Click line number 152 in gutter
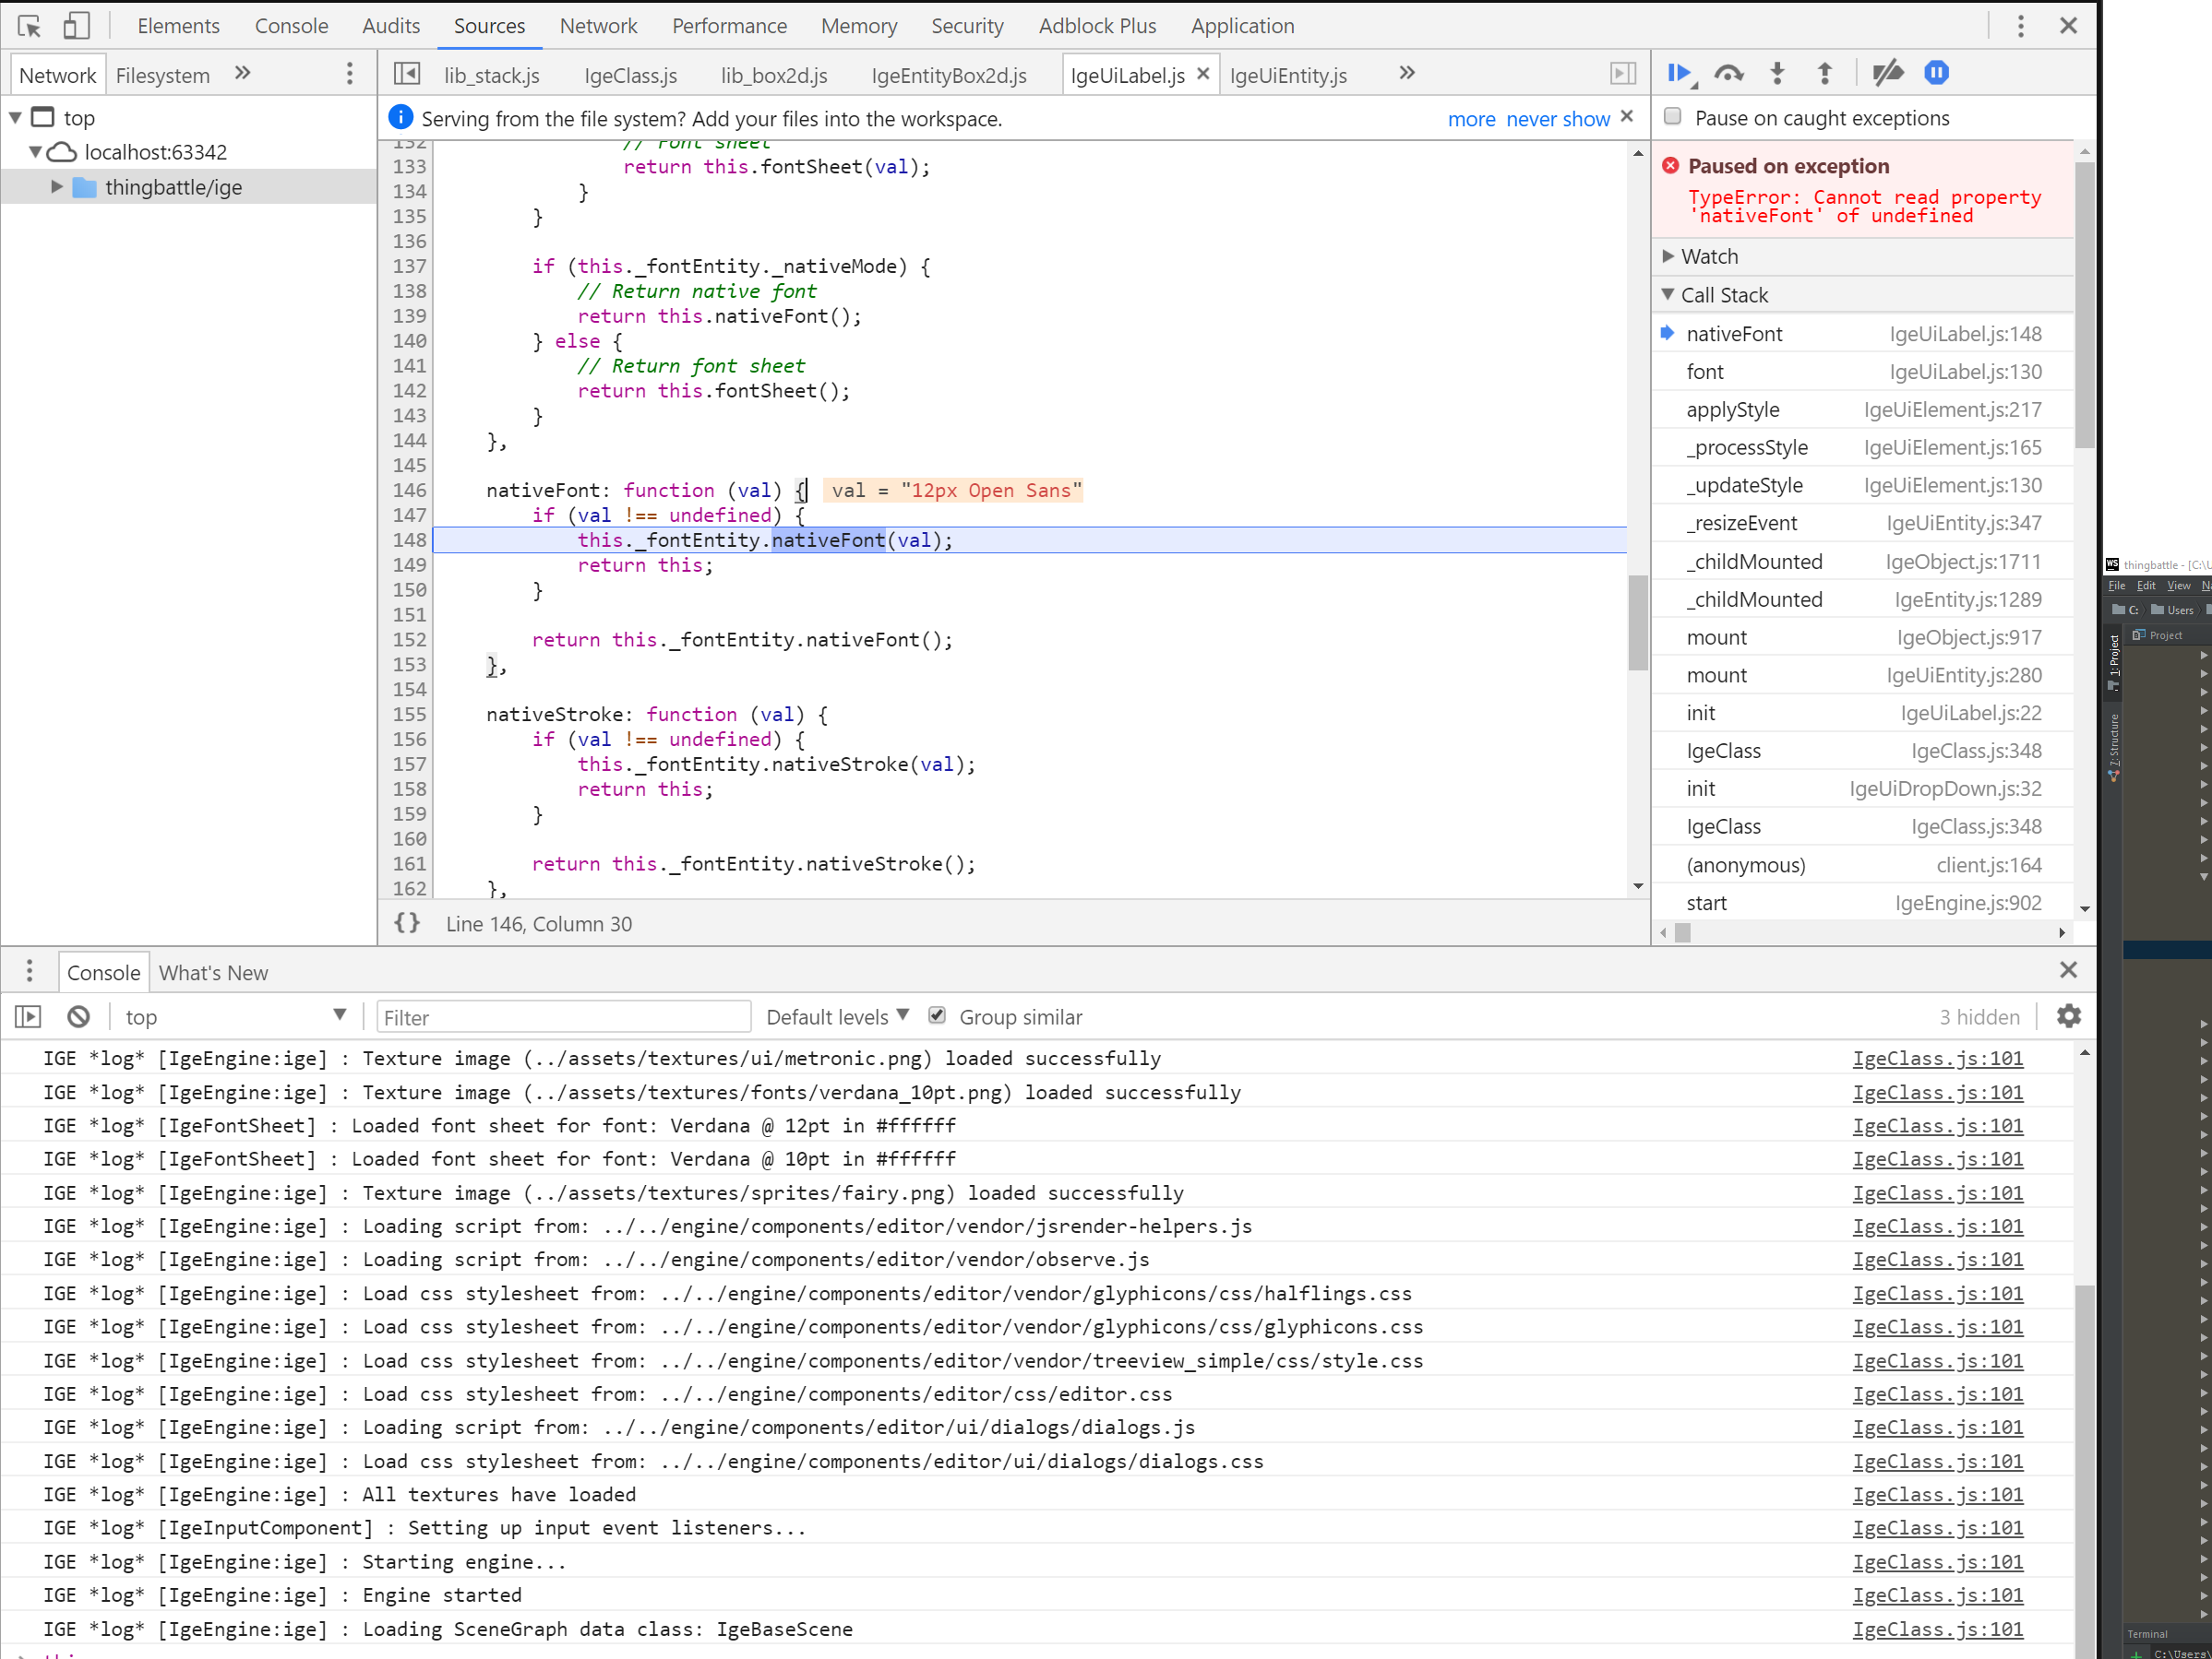This screenshot has width=2212, height=1659. coord(409,640)
